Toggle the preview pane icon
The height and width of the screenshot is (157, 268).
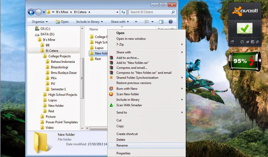click(x=161, y=22)
